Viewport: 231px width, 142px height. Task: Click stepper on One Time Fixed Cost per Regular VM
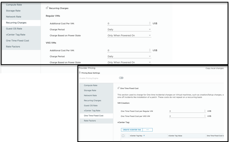tap(205, 111)
